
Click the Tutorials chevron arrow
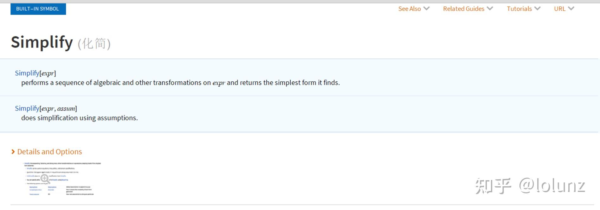pos(537,9)
